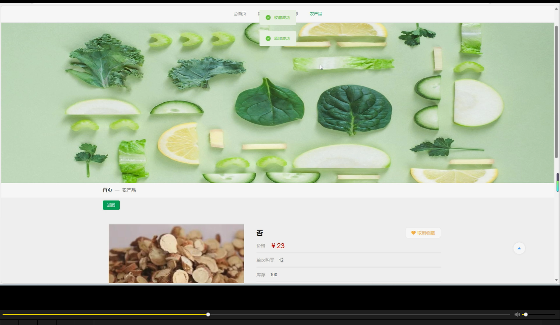Click the ￥23 price value
The width and height of the screenshot is (560, 325).
coord(278,246)
